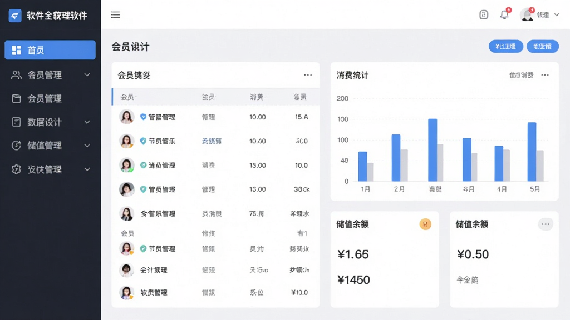
Task: Click the orange icon on the first 储值余额 card
Action: click(425, 224)
